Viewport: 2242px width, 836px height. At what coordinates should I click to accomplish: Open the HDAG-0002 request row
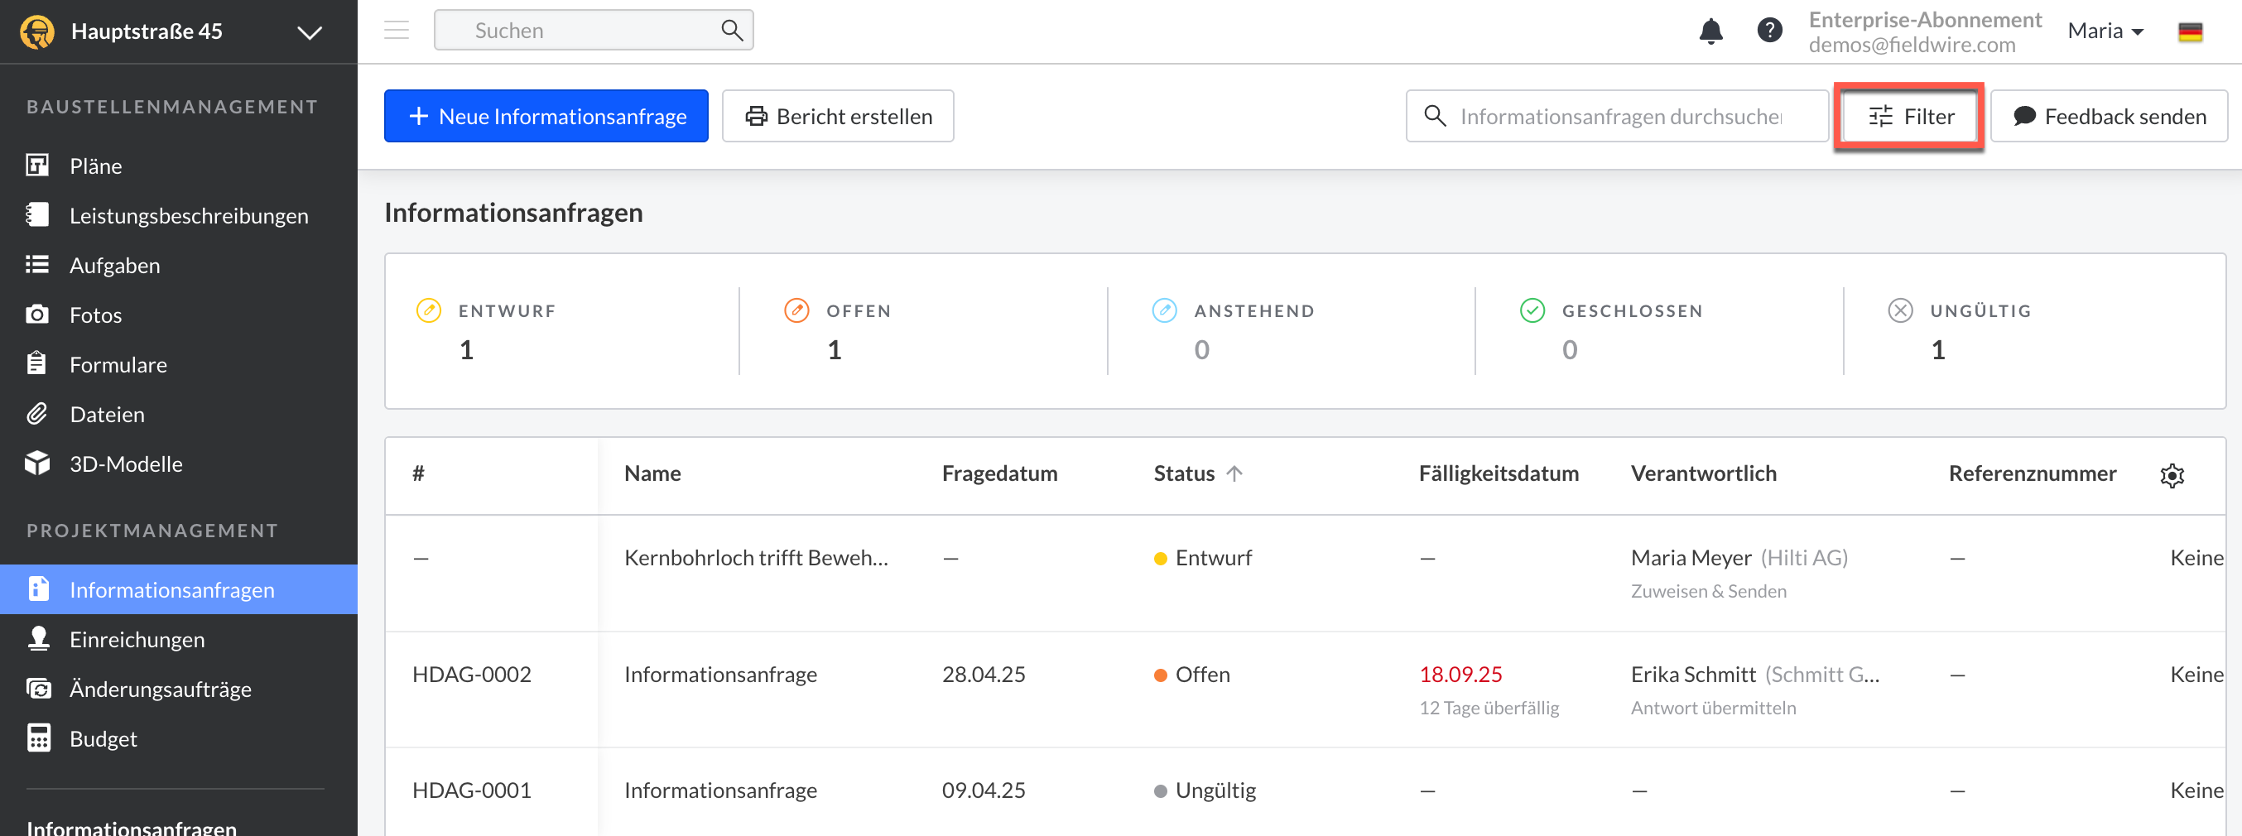719,675
